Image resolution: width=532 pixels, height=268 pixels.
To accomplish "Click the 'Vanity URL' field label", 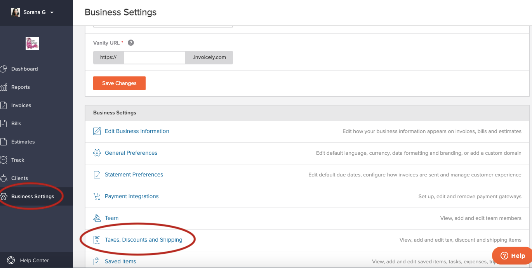I will click(106, 43).
